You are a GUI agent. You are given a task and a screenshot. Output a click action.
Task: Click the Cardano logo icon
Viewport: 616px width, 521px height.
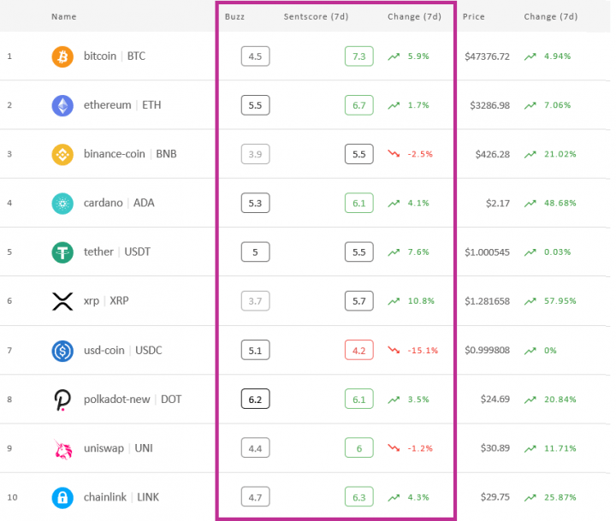pyautogui.click(x=62, y=204)
